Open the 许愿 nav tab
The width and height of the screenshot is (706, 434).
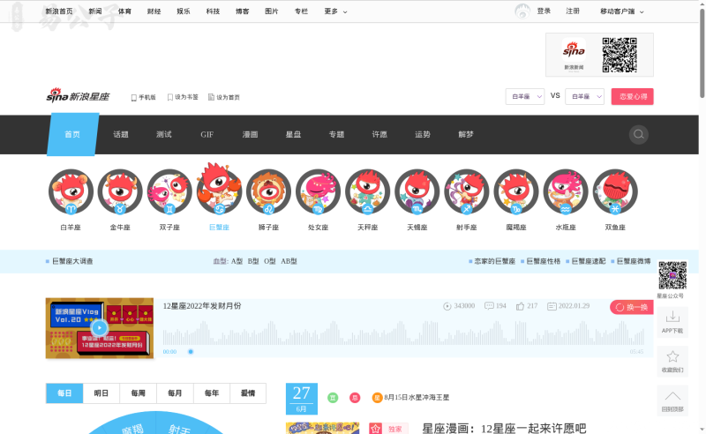pyautogui.click(x=379, y=134)
